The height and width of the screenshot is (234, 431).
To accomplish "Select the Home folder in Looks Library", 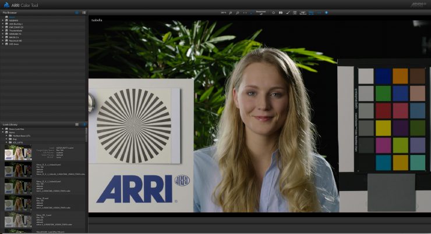I will tap(12, 132).
